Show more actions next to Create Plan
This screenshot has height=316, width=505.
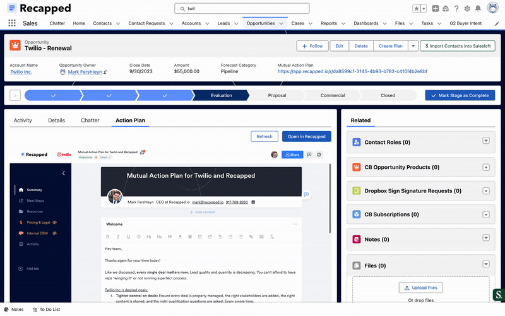point(413,46)
